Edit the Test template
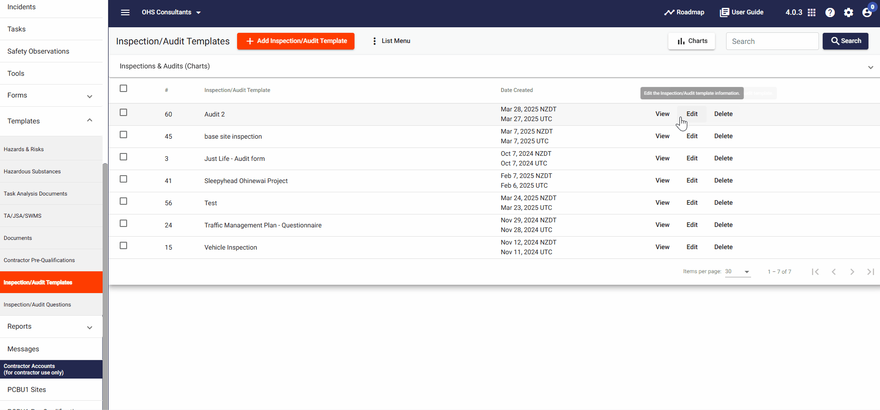Screen dimensions: 880x410 tap(692, 203)
